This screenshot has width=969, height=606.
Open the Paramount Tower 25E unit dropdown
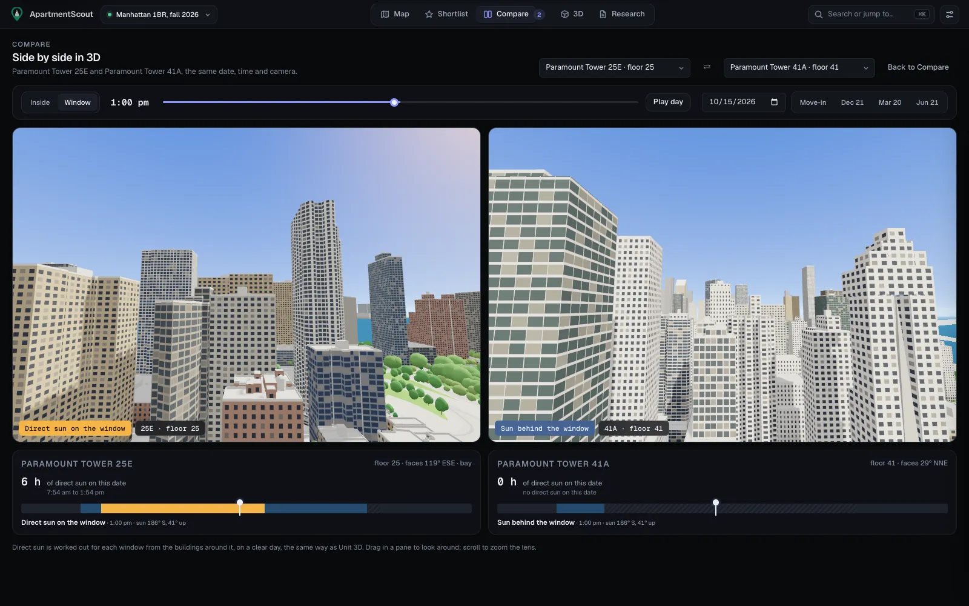point(615,67)
